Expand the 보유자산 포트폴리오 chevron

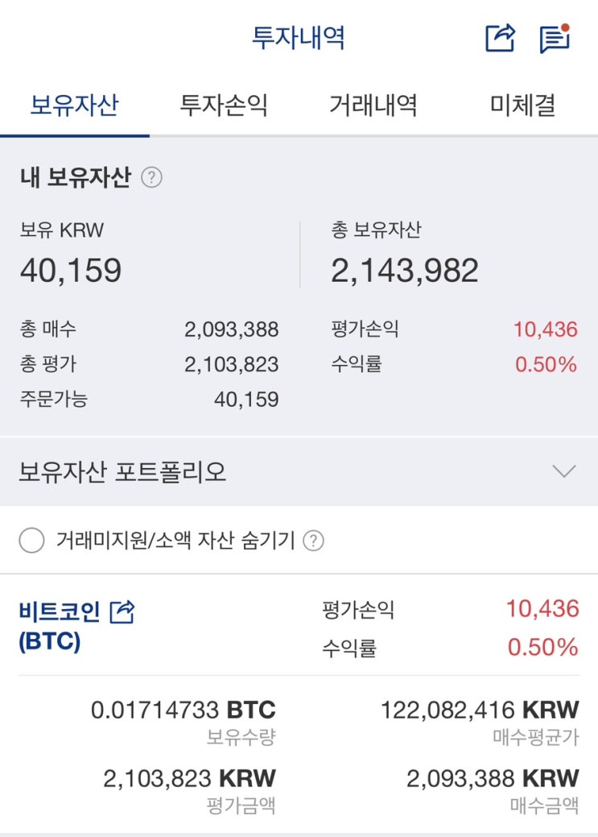[564, 471]
